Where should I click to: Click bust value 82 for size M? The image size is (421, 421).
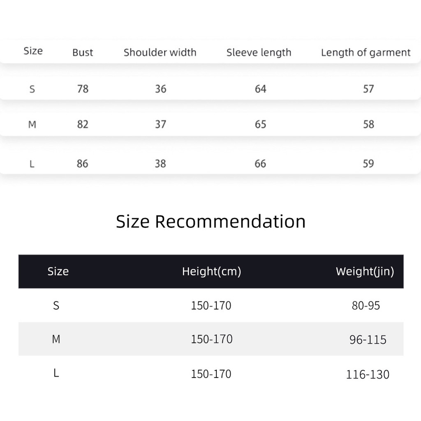tap(83, 124)
